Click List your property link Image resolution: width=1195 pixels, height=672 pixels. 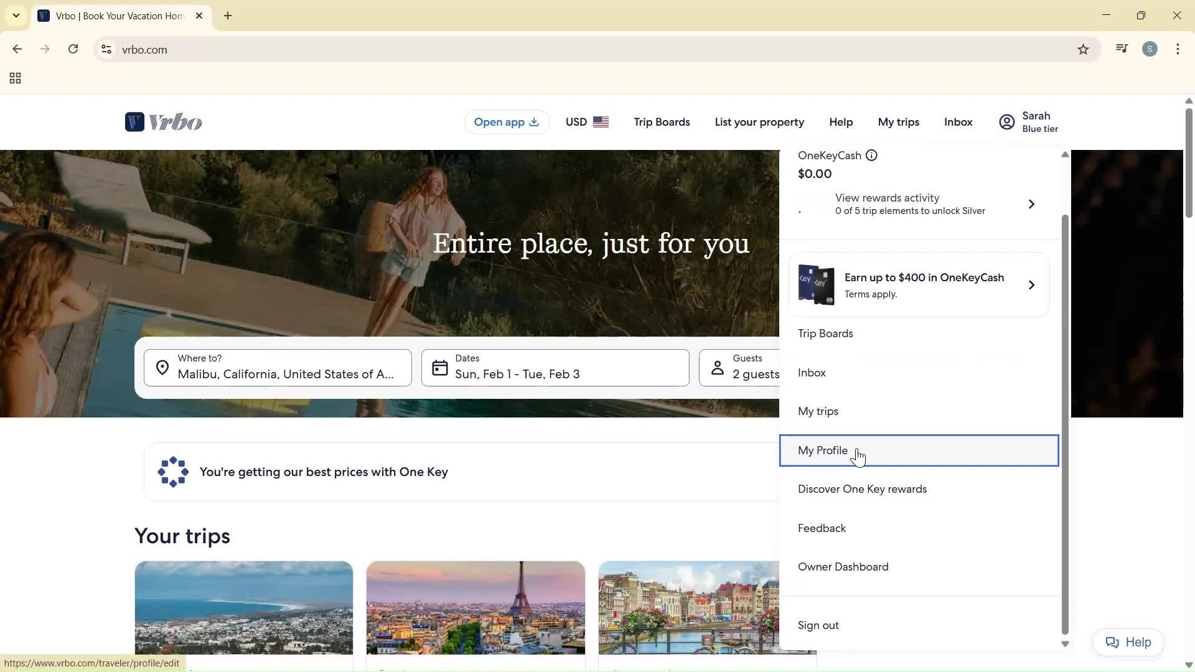[759, 122]
